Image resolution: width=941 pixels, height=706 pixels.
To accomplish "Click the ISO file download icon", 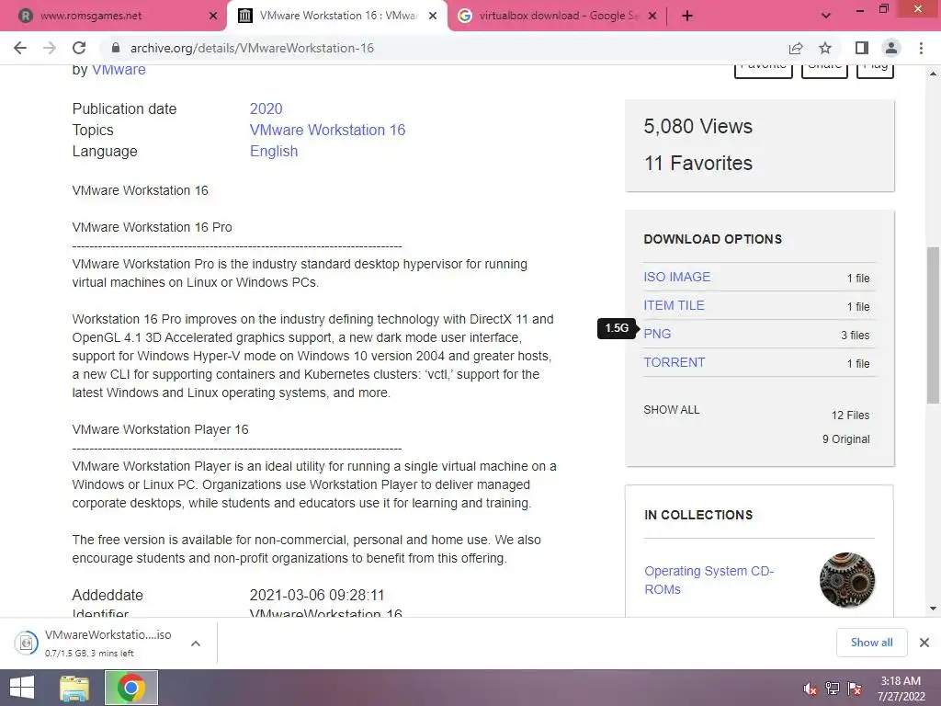I will click(x=27, y=643).
